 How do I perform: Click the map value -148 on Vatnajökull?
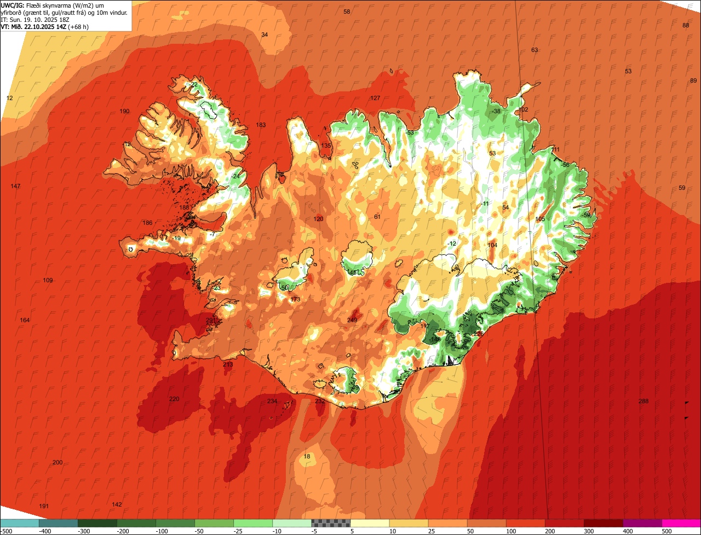coord(435,339)
